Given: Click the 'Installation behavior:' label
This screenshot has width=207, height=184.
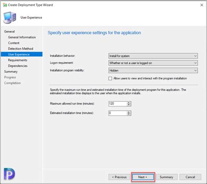Looking at the screenshot, I should pyautogui.click(x=62, y=56).
